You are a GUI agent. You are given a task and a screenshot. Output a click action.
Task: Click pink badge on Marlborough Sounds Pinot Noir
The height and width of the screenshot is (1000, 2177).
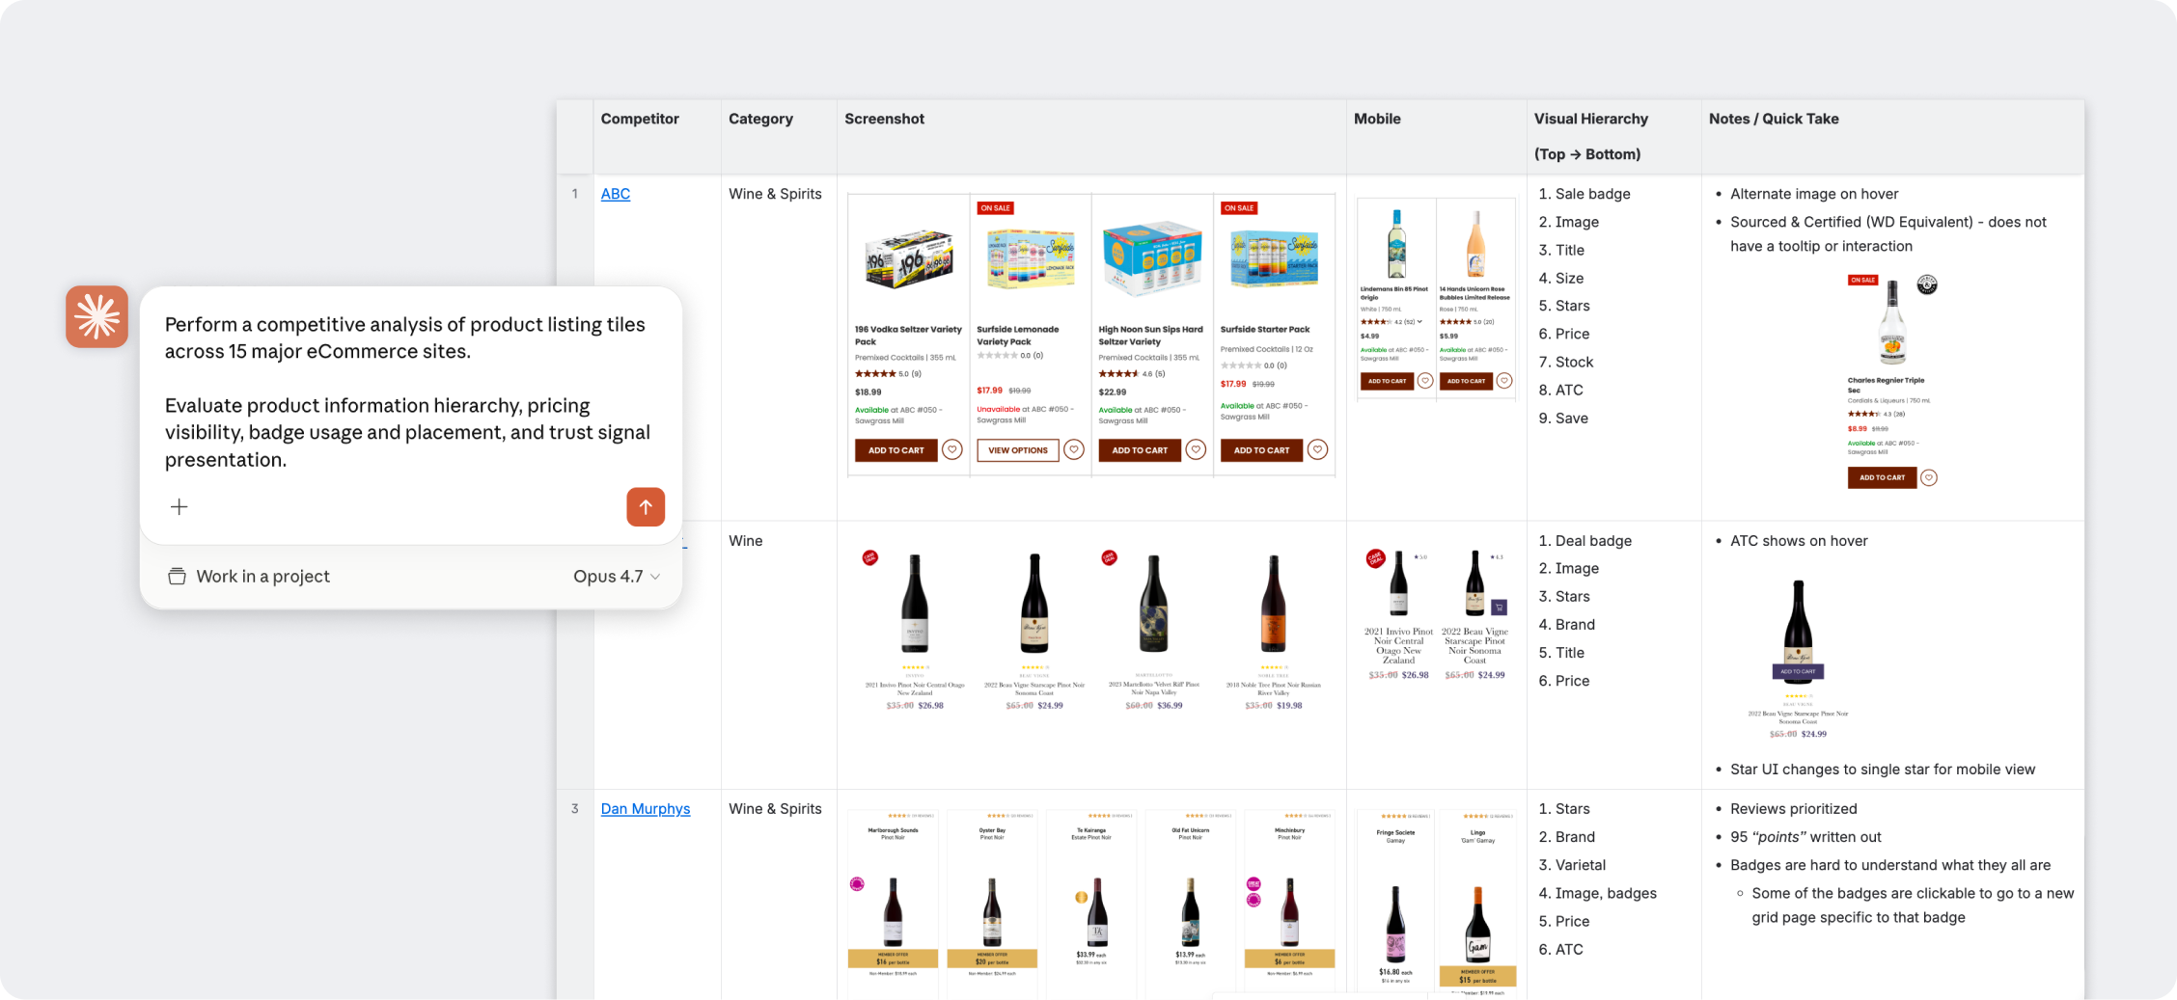(857, 884)
